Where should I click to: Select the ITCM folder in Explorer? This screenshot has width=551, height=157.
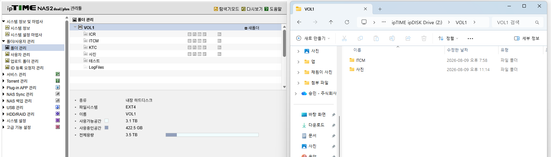360,60
